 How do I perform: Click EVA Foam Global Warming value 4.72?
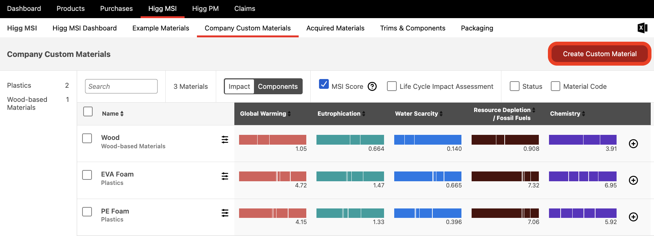point(301,185)
